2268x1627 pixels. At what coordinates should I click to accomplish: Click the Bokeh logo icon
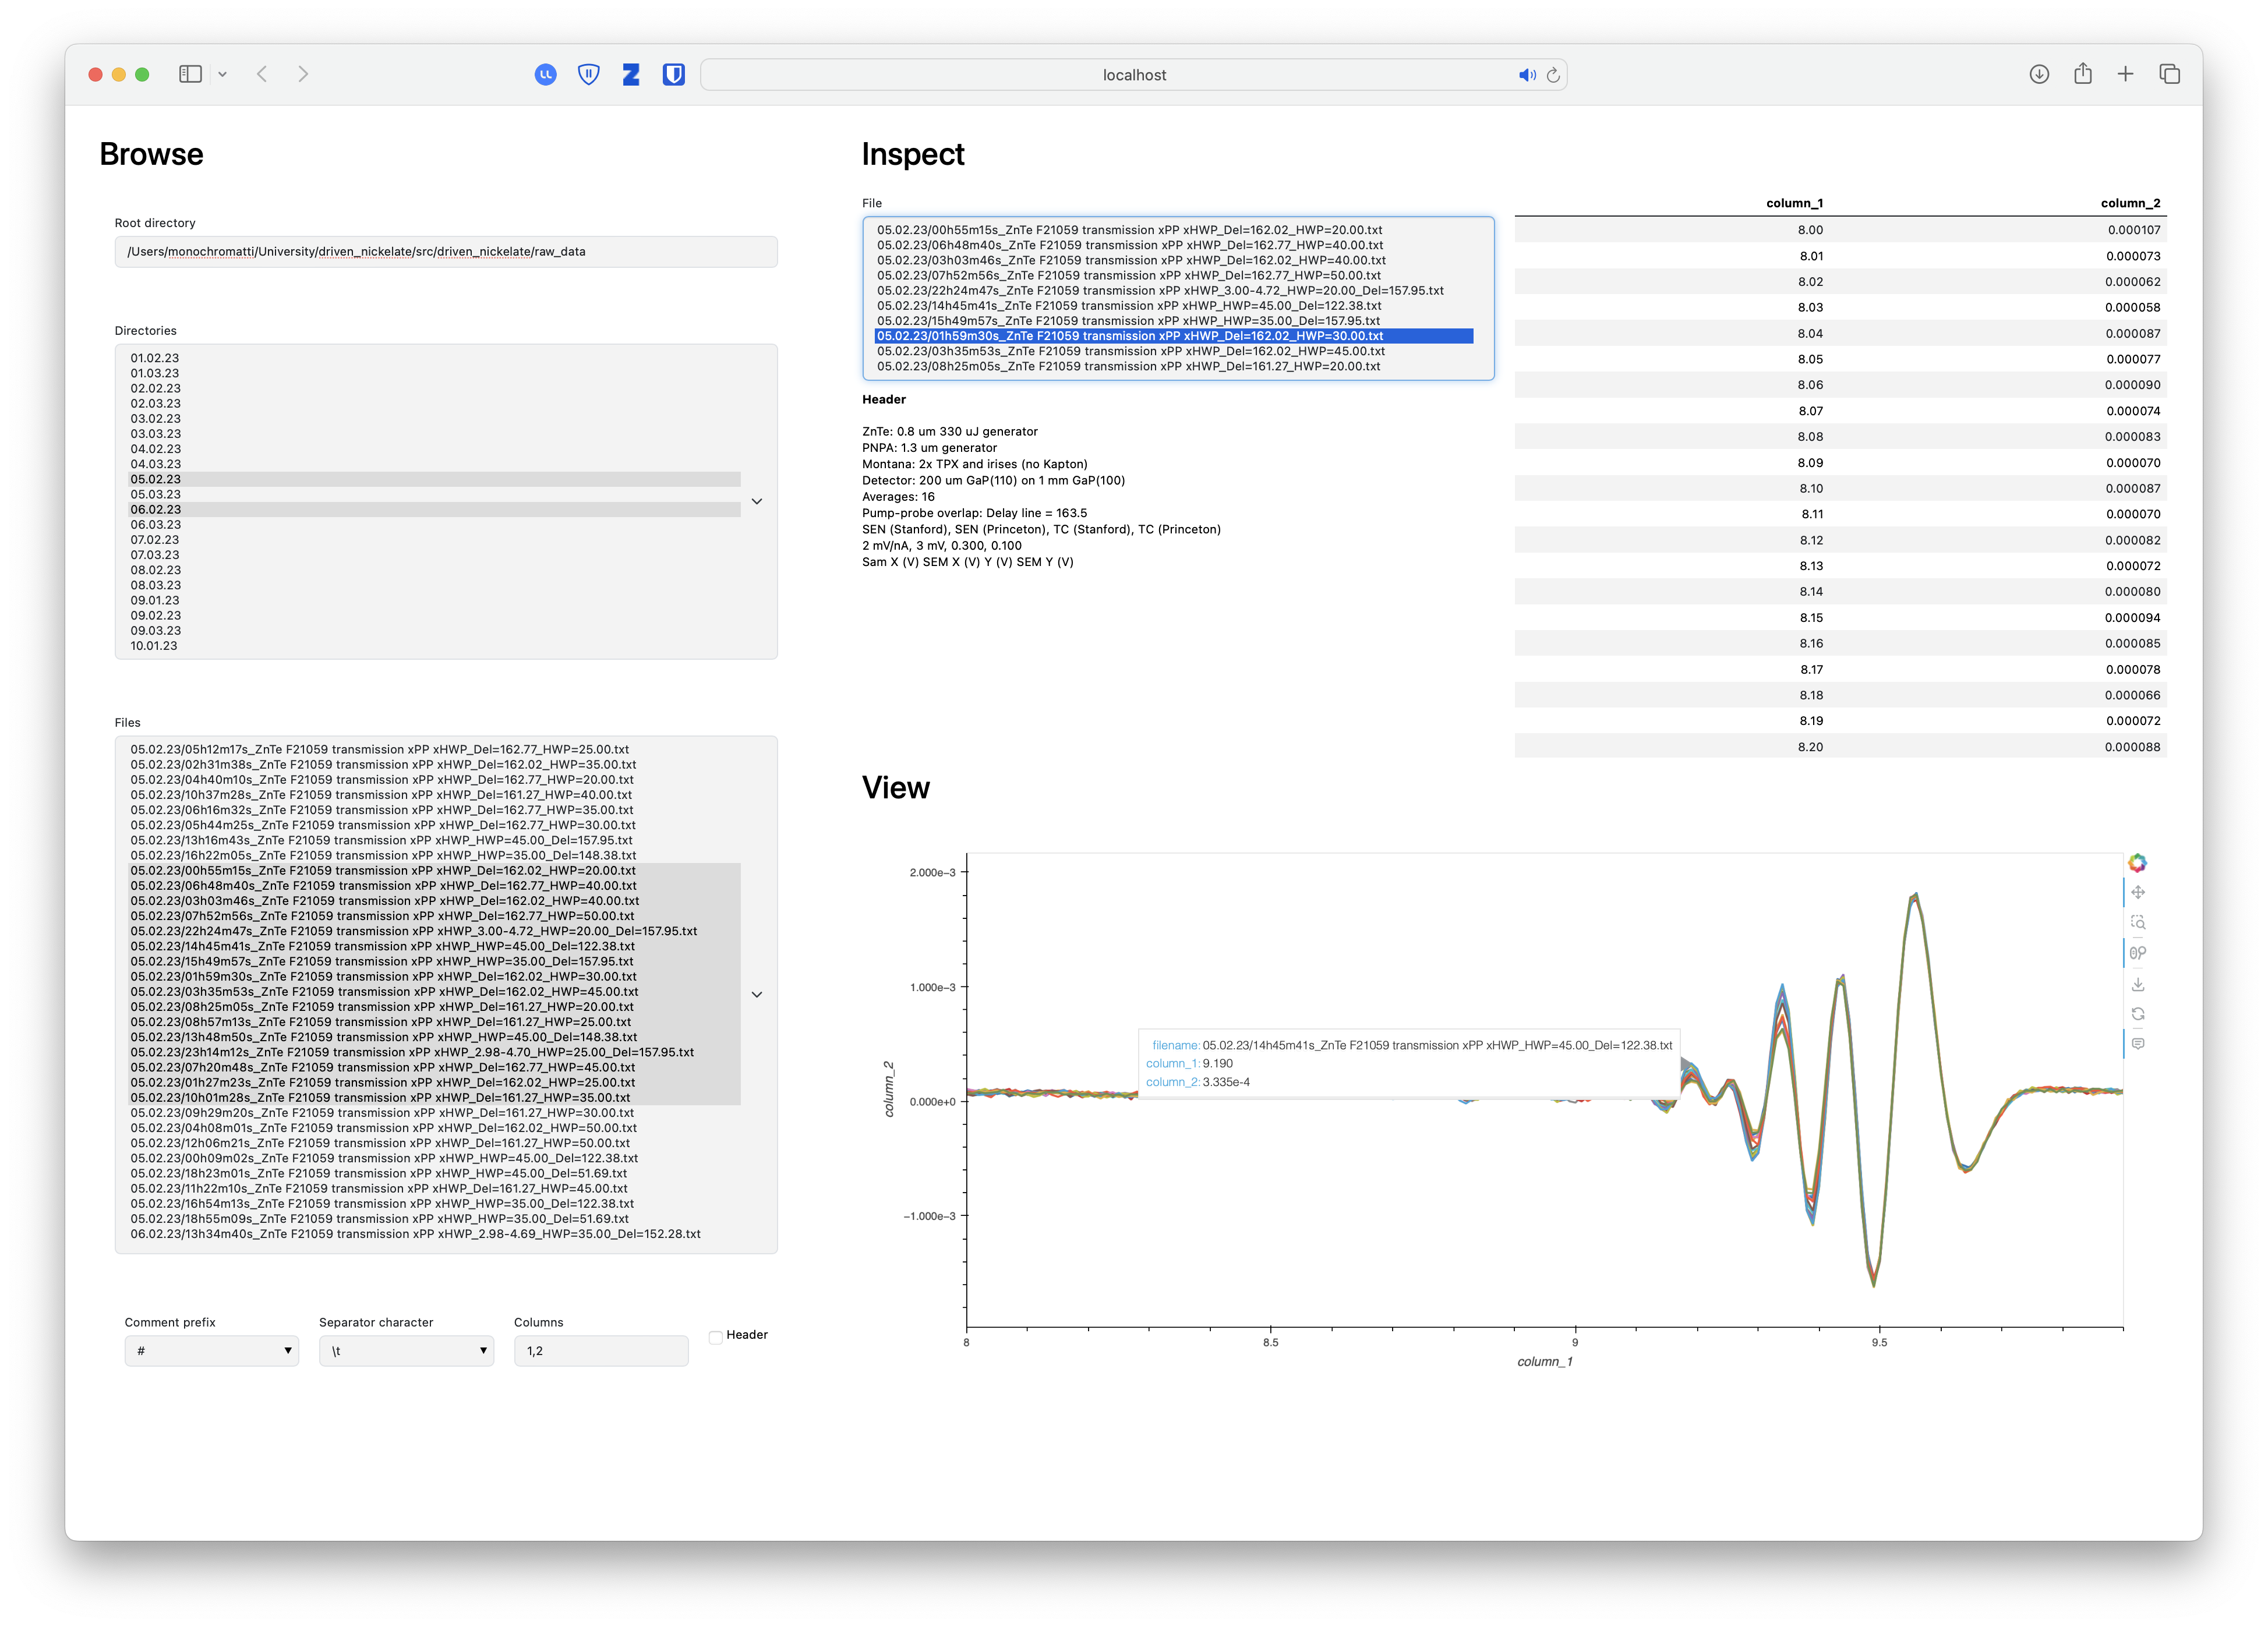coord(2137,863)
